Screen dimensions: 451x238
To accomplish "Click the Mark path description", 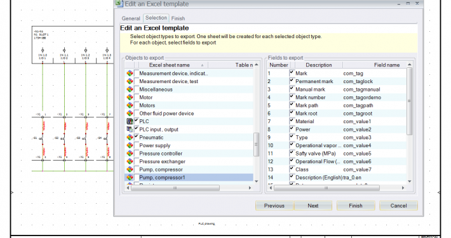I will coord(307,105).
